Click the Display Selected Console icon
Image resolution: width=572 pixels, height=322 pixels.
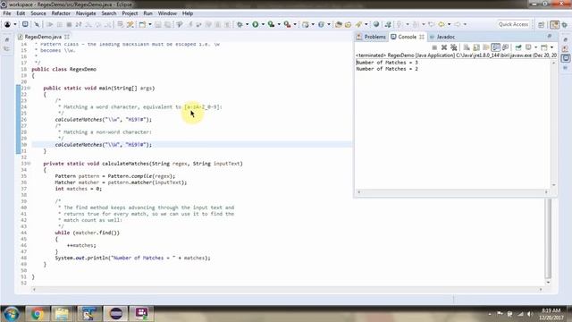tap(528, 47)
